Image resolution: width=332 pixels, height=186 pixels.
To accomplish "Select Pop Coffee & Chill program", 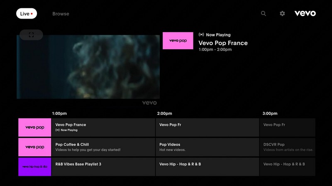I will pos(103,147).
